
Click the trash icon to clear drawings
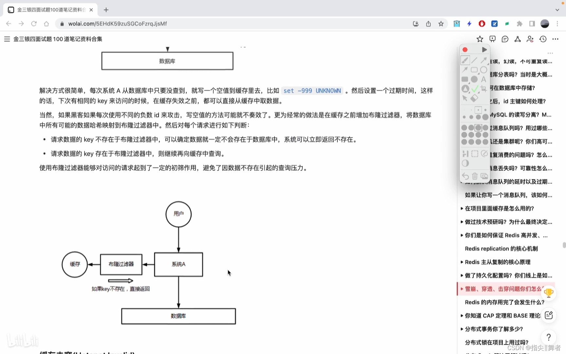point(475,176)
